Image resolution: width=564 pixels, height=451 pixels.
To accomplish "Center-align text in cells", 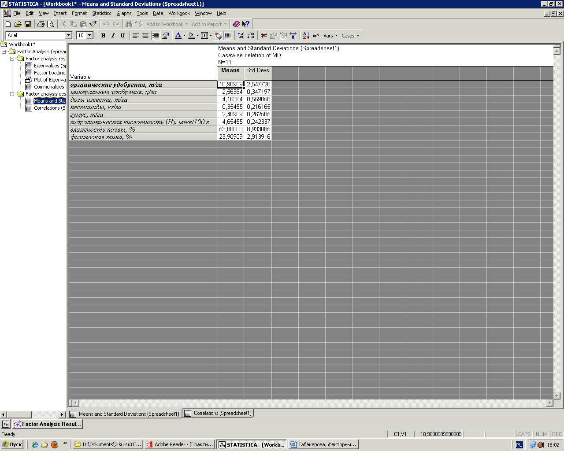I will (x=145, y=36).
